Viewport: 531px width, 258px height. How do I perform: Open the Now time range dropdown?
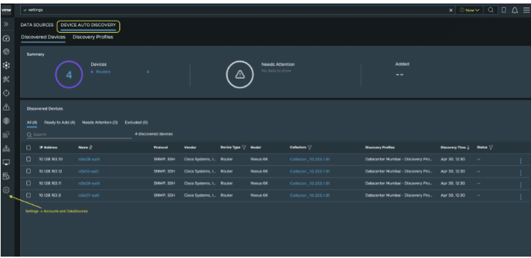[x=469, y=10]
